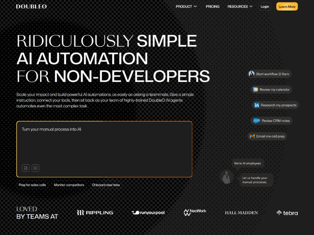Screen dimensions: 314x235
Task: Click the Learn More button
Action: (x=287, y=6)
